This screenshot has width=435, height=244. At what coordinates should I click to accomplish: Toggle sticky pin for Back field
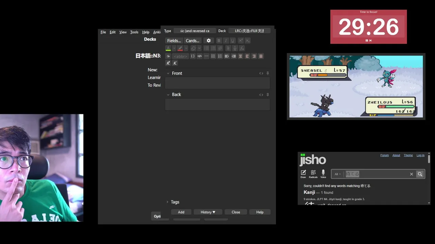(268, 95)
